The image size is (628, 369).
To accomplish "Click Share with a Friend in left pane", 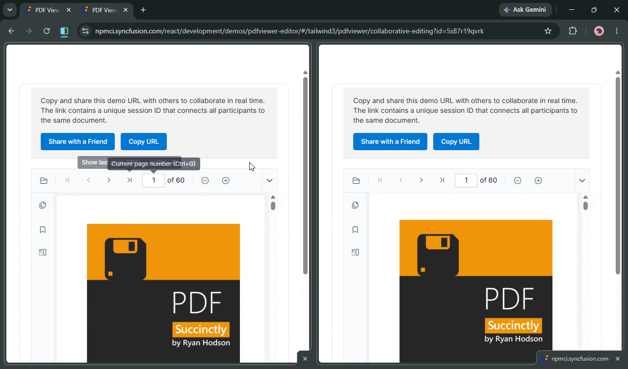I will [x=78, y=141].
